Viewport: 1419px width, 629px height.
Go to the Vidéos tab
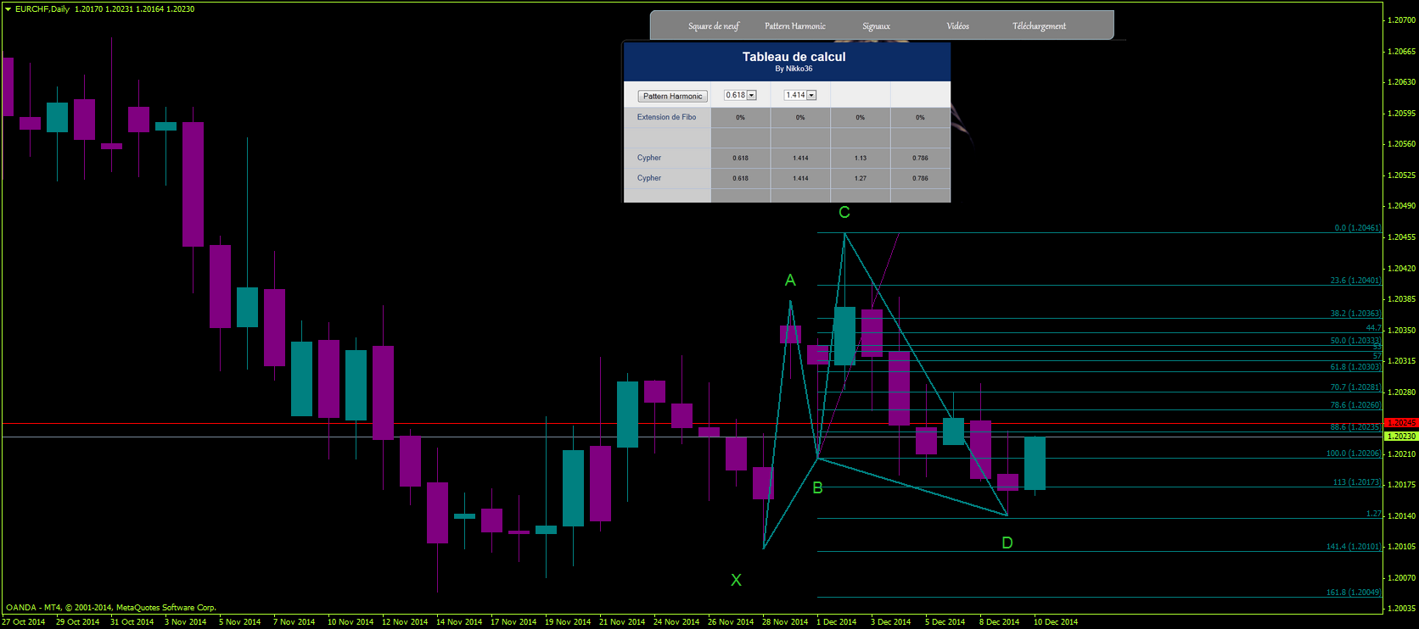[957, 26]
